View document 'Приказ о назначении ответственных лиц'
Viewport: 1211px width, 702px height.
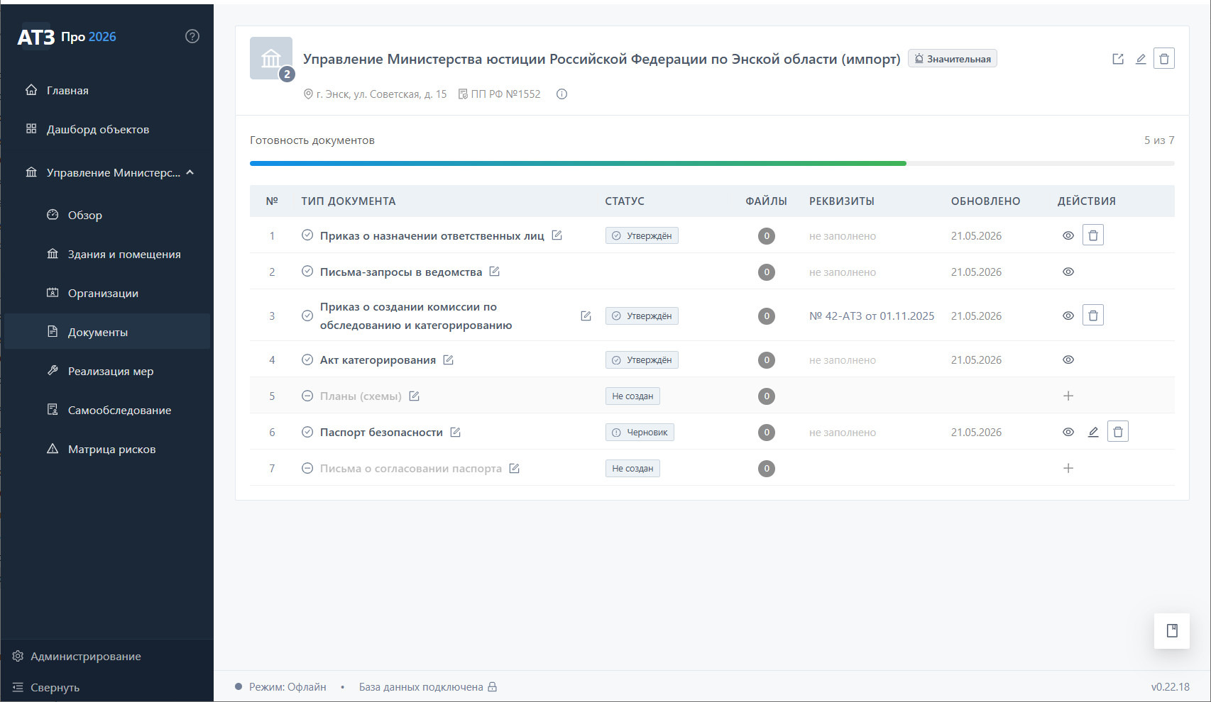[x=1068, y=235]
